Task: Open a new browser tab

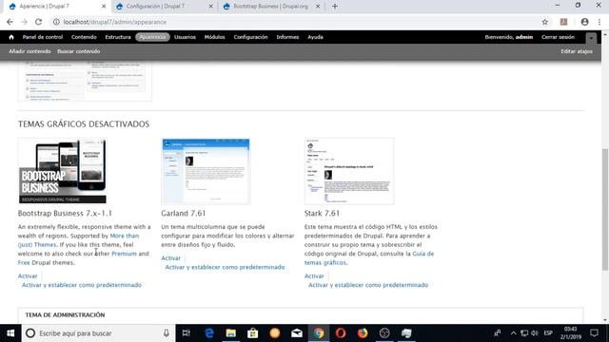Action: click(x=335, y=7)
